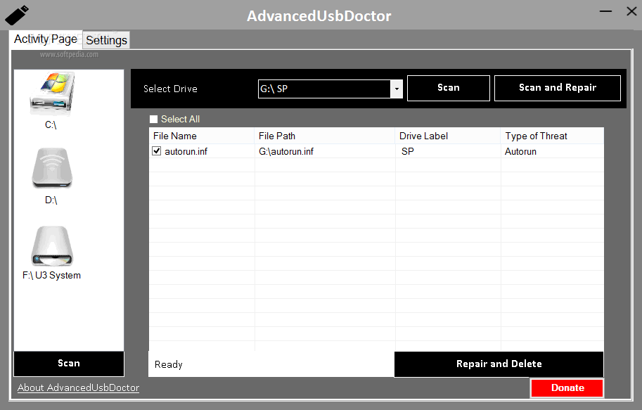Tick the Select All checkbox
This screenshot has width=642, height=410.
click(x=153, y=119)
